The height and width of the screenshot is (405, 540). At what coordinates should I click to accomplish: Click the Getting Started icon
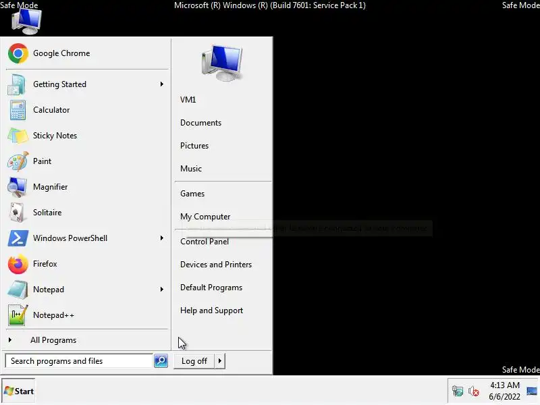click(16, 84)
